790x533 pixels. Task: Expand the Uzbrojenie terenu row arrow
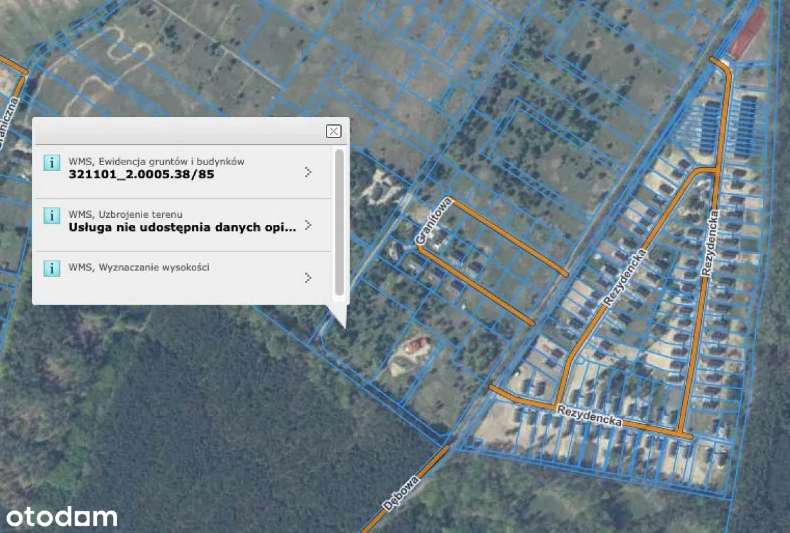tap(307, 226)
